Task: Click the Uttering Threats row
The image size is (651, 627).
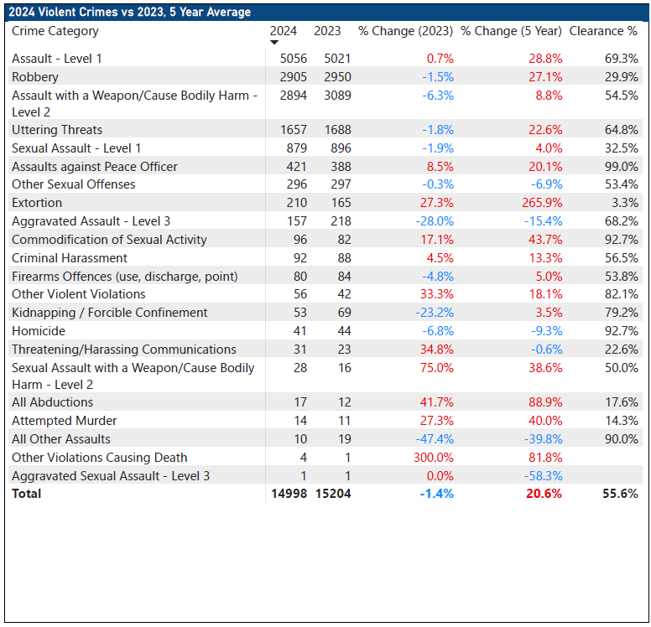Action: pos(57,130)
